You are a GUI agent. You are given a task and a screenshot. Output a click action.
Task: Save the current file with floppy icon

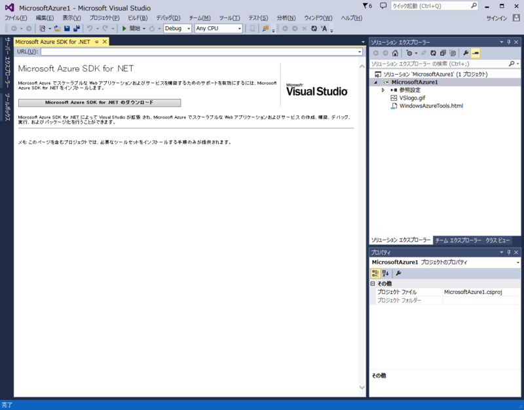point(67,28)
